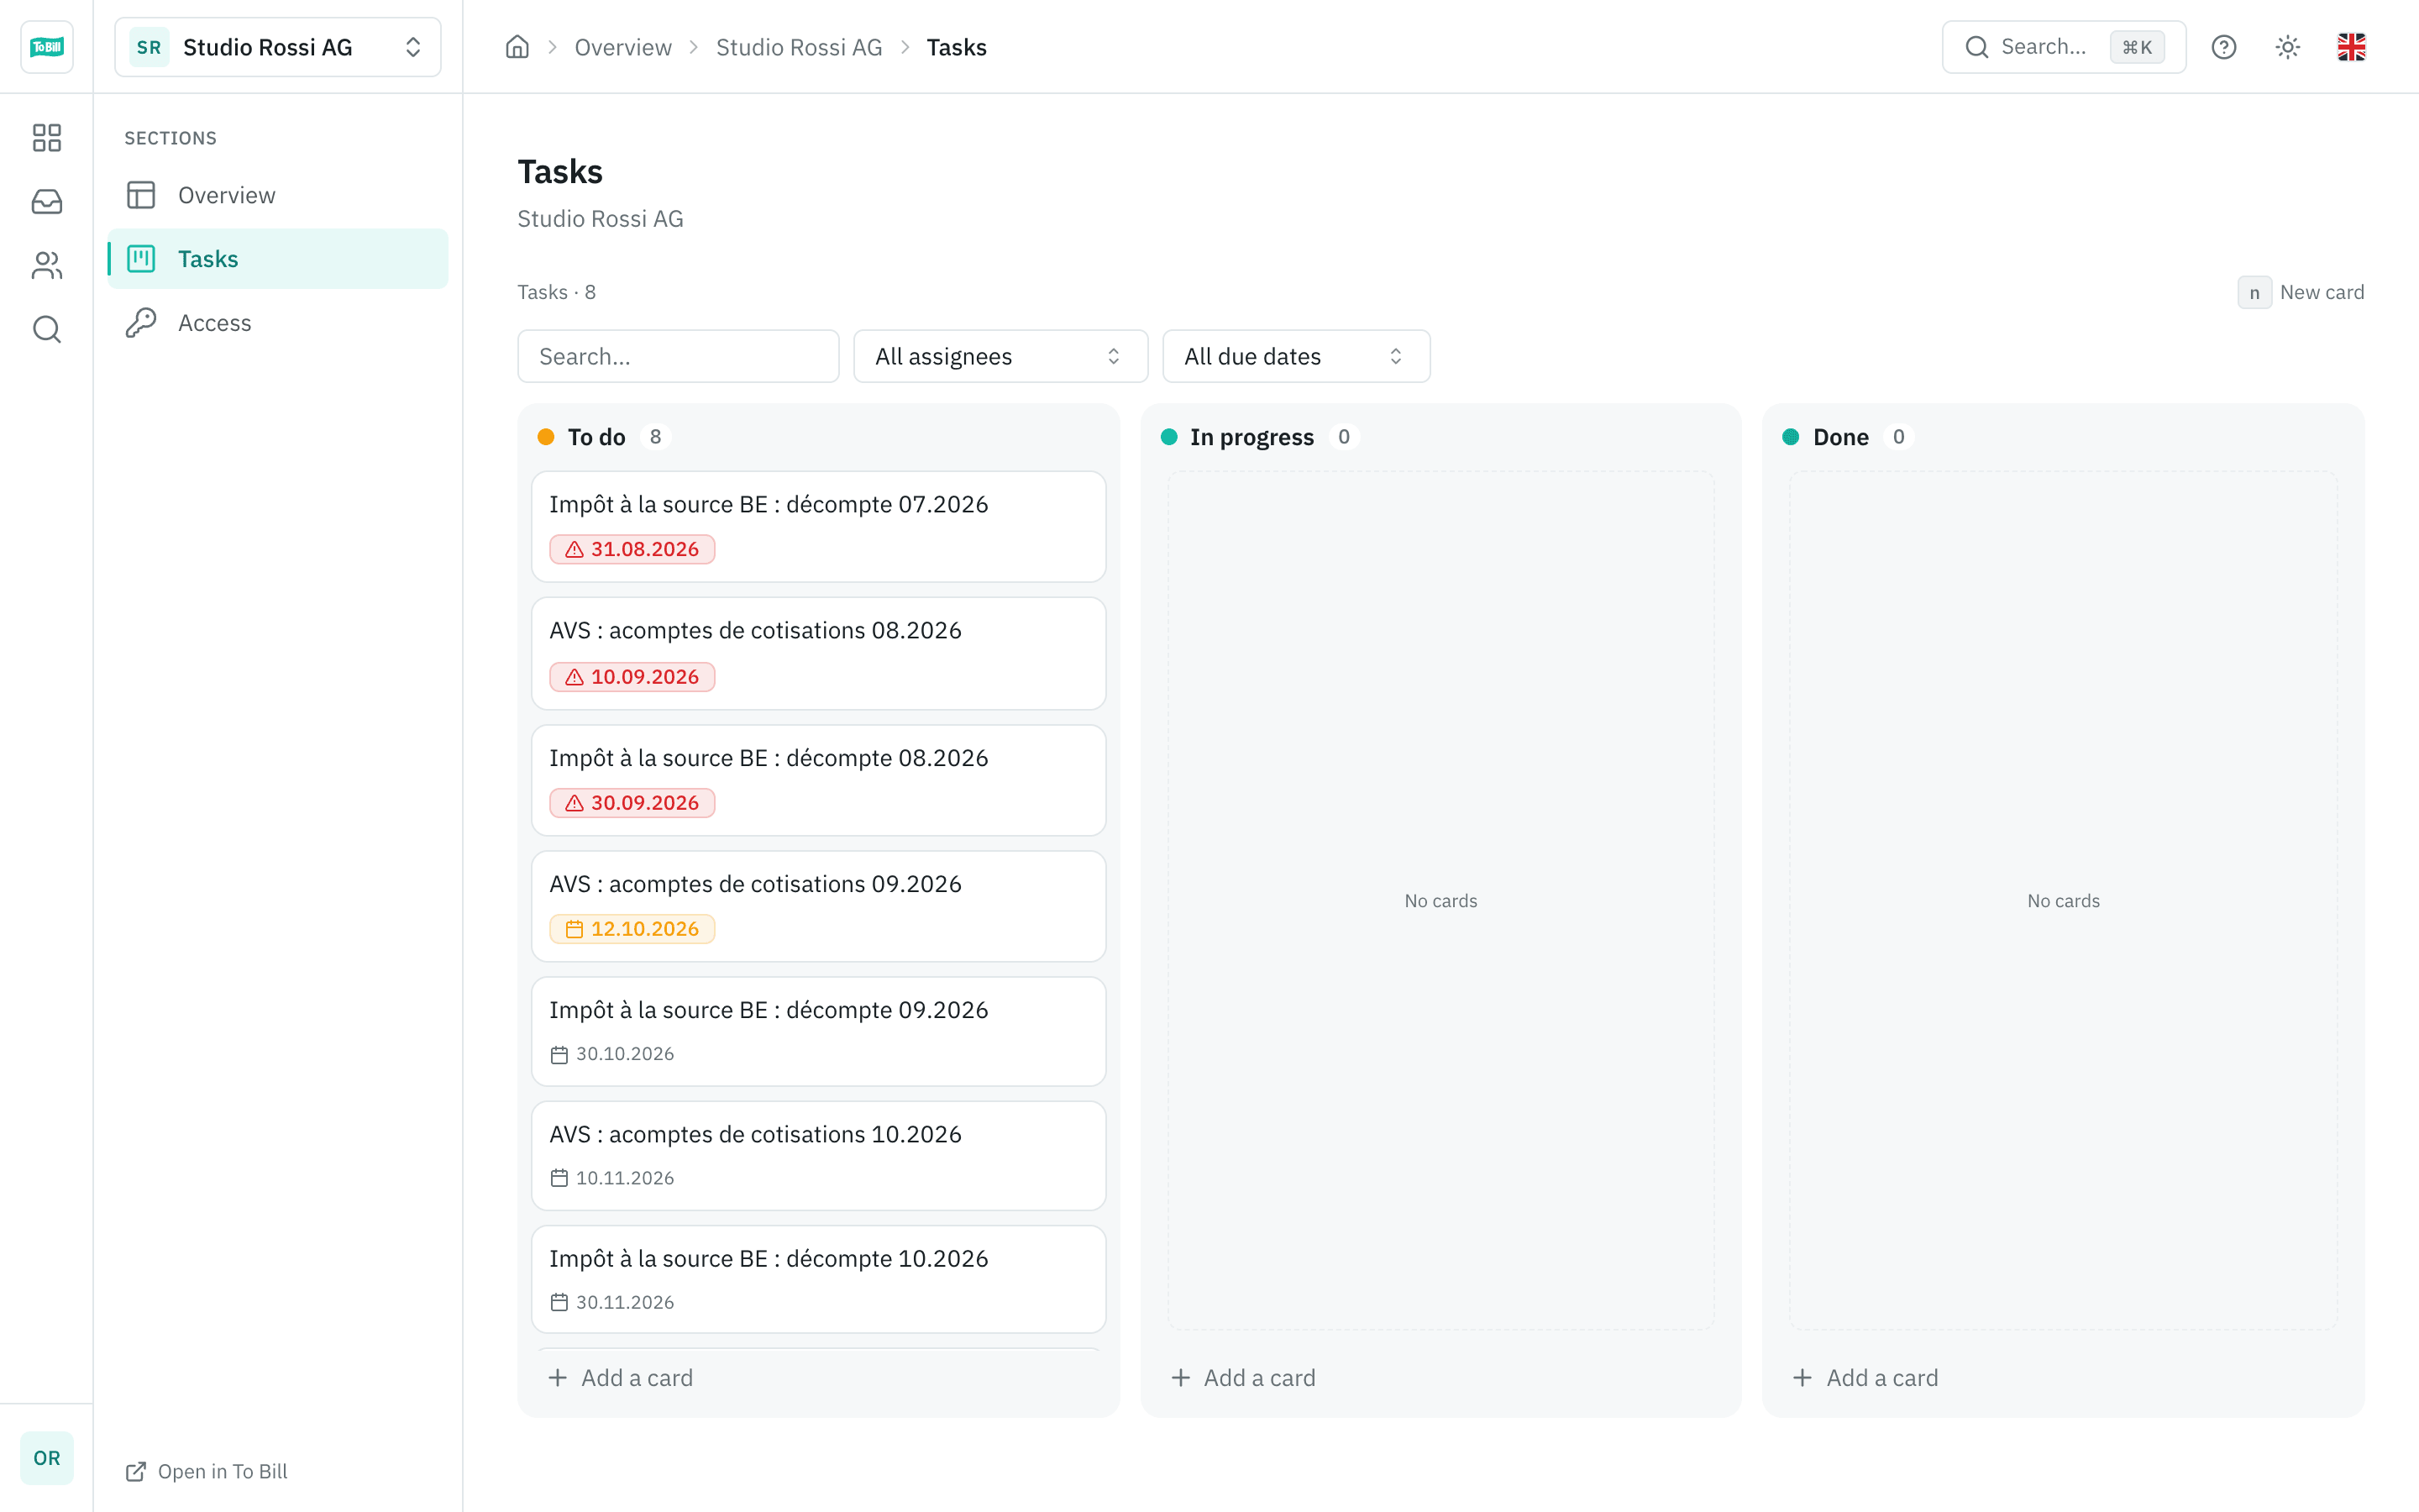2419x1512 pixels.
Task: Create a New card button
Action: pos(2300,292)
